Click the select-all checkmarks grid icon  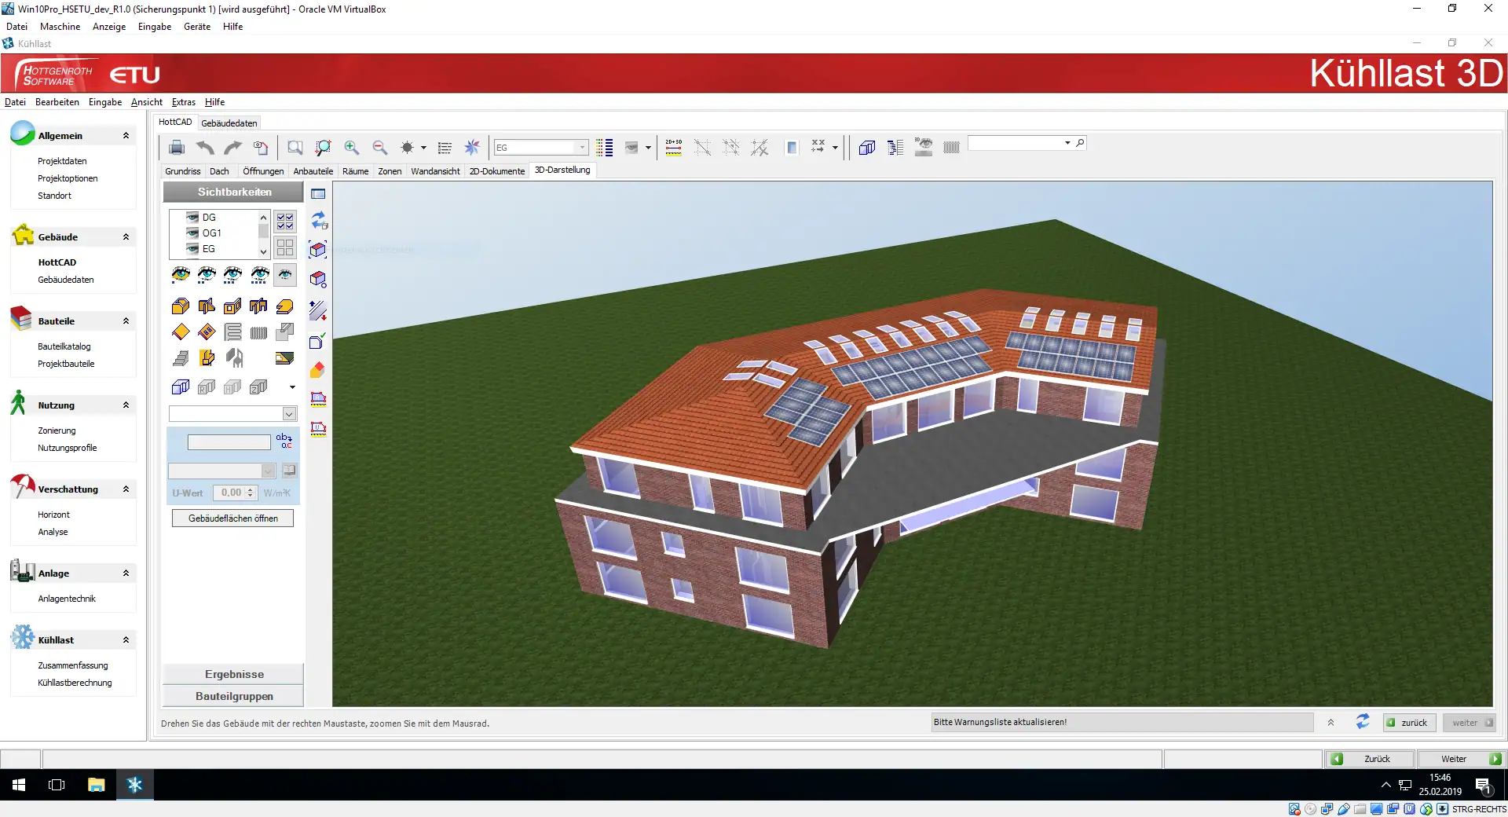285,222
